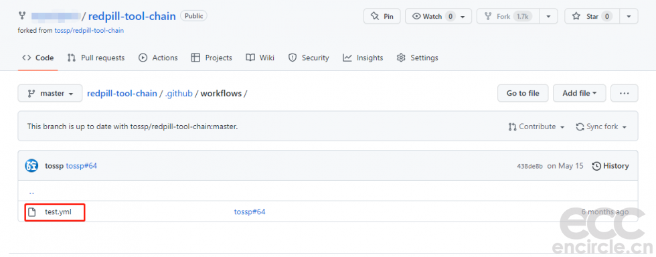Image resolution: width=656 pixels, height=257 pixels.
Task: Expand the Star lists dropdown arrow
Action: click(x=629, y=16)
